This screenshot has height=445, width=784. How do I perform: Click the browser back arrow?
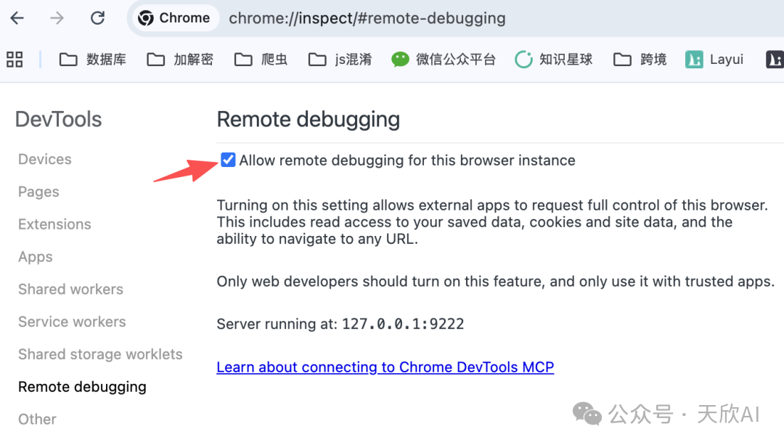(x=17, y=18)
